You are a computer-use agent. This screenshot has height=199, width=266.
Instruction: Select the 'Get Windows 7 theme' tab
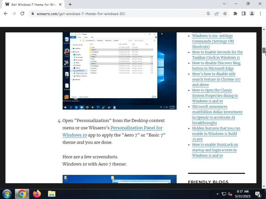(33, 4)
